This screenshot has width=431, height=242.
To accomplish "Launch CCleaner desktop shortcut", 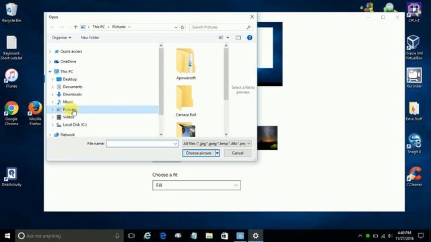I will point(414,177).
